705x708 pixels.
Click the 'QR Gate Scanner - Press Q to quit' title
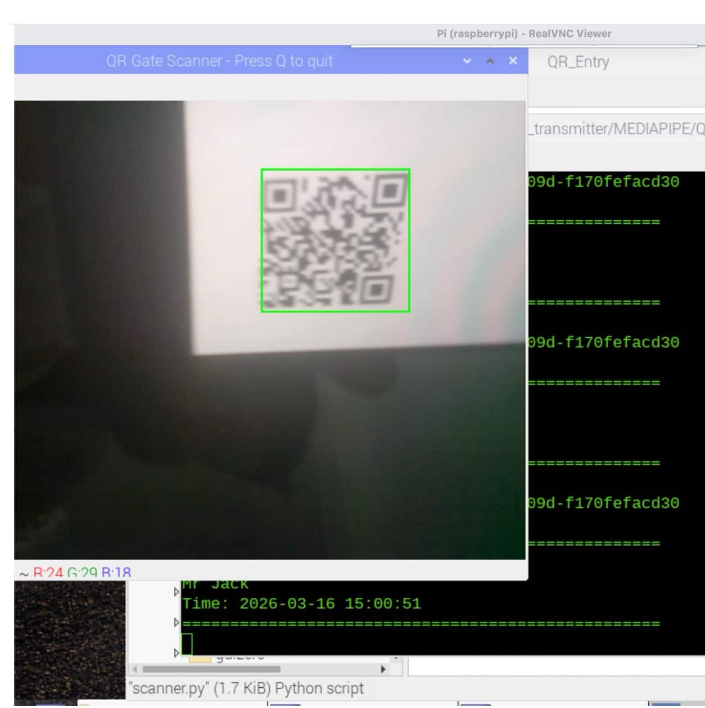(x=220, y=61)
